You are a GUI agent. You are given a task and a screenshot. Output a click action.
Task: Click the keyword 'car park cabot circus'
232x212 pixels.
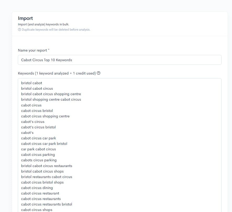pos(38,149)
